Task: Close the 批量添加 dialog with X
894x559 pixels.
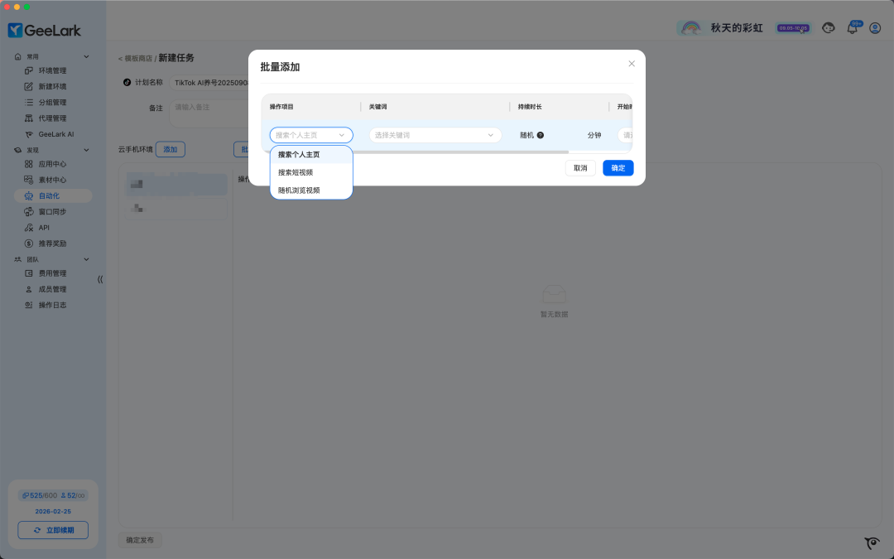Action: [632, 64]
